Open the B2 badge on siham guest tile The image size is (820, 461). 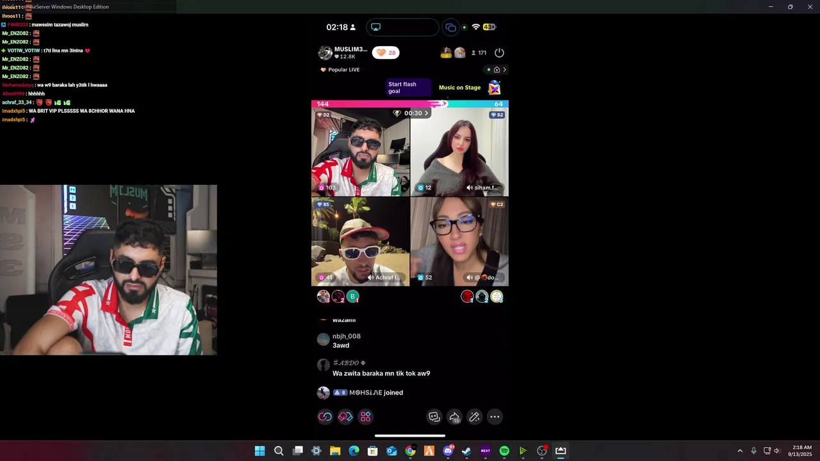[x=497, y=115]
